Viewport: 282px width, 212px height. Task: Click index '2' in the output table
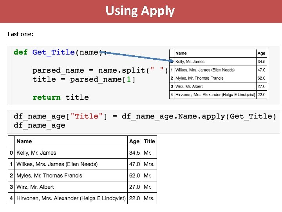click(11, 175)
